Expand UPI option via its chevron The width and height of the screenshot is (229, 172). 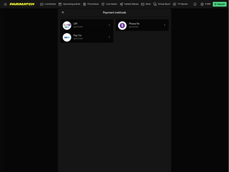[x=109, y=25]
